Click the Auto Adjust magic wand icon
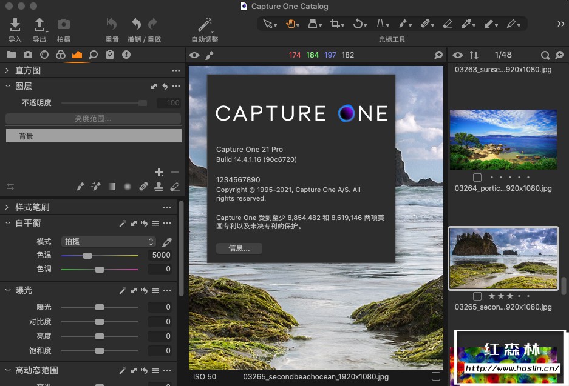The height and width of the screenshot is (386, 569). pyautogui.click(x=205, y=25)
